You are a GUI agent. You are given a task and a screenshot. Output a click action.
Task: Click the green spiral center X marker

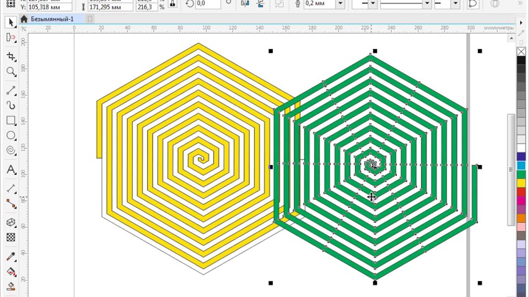pyautogui.click(x=374, y=165)
